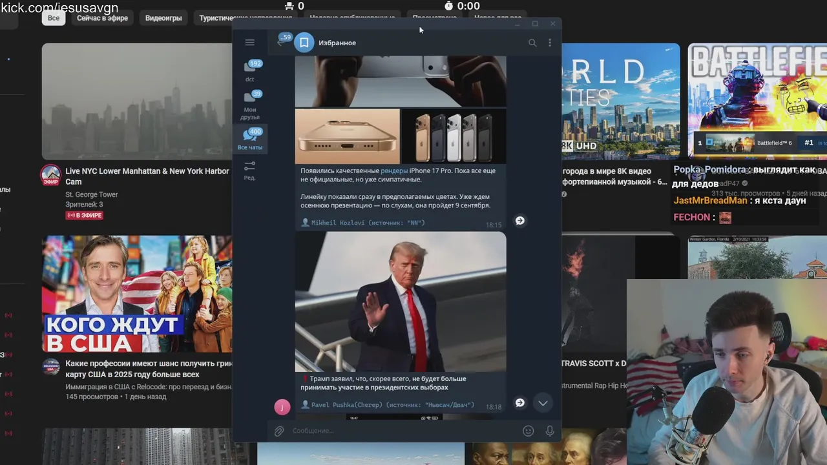Click the pink J sender avatar
This screenshot has width=827, height=465.
(282, 407)
